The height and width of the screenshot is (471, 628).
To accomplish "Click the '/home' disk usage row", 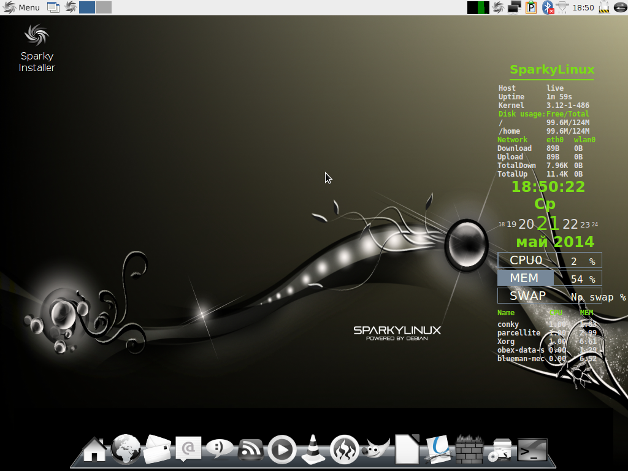I will (544, 131).
